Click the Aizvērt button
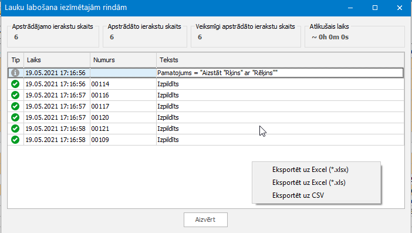The height and width of the screenshot is (233, 412). click(x=205, y=220)
